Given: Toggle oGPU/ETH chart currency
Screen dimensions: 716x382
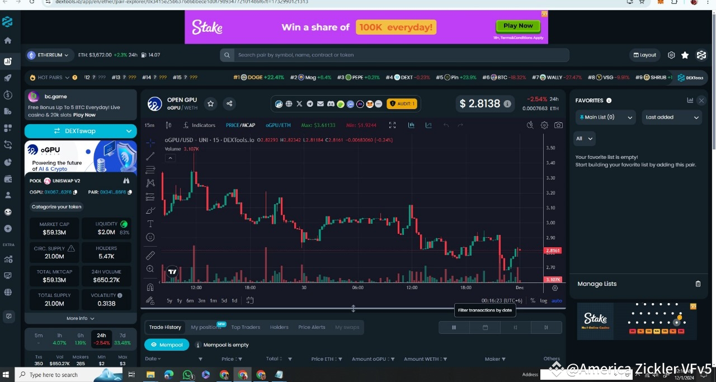Looking at the screenshot, I should [x=278, y=125].
